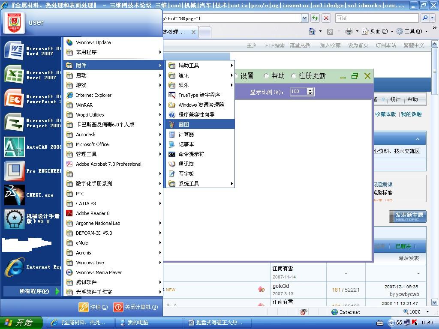The height and width of the screenshot is (329, 439).
Task: Open the 娱乐 submenu
Action: point(200,85)
